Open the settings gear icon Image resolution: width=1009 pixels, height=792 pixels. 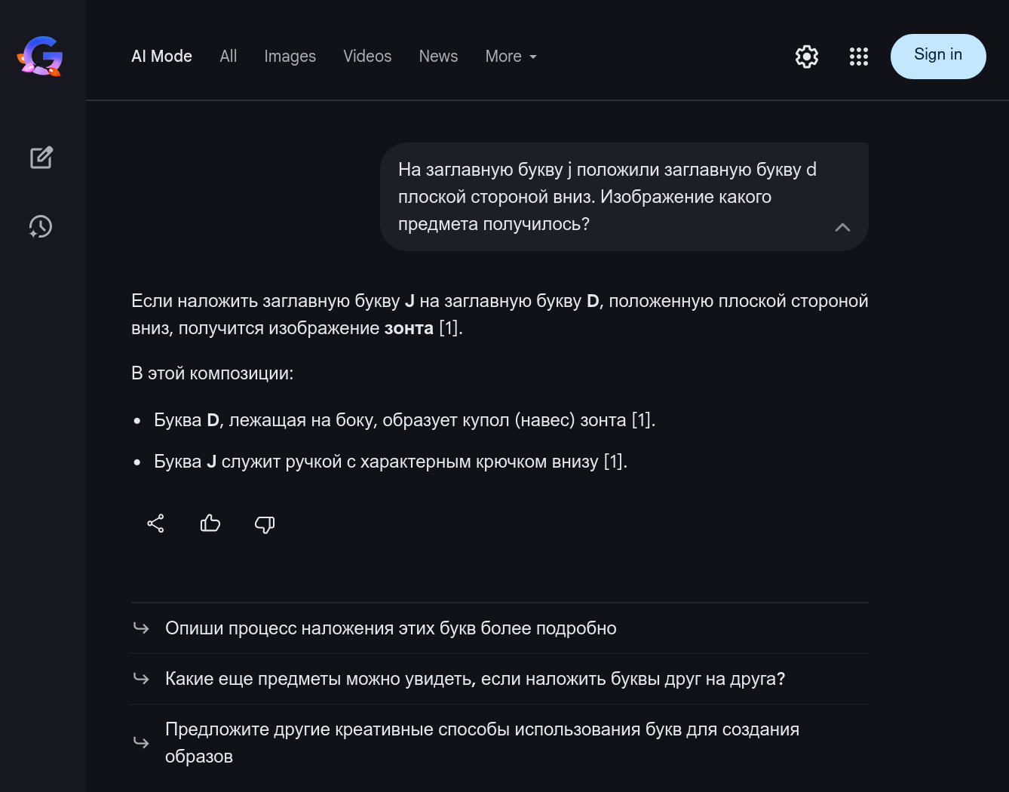pyautogui.click(x=807, y=57)
